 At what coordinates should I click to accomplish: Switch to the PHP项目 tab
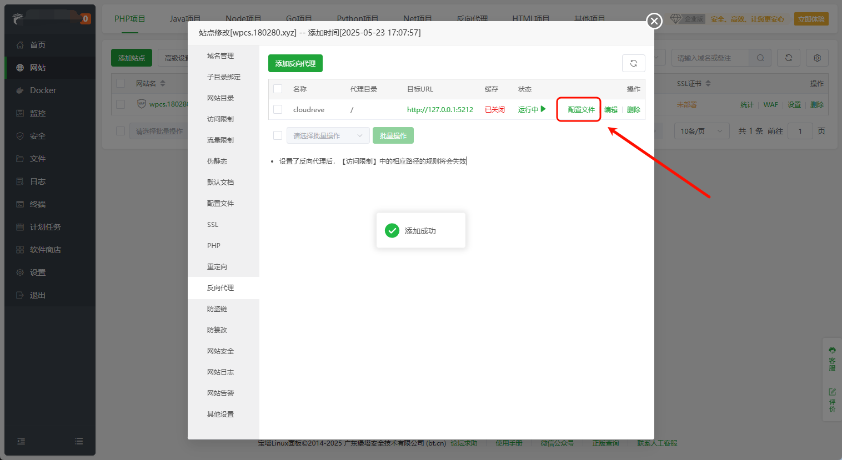(129, 19)
